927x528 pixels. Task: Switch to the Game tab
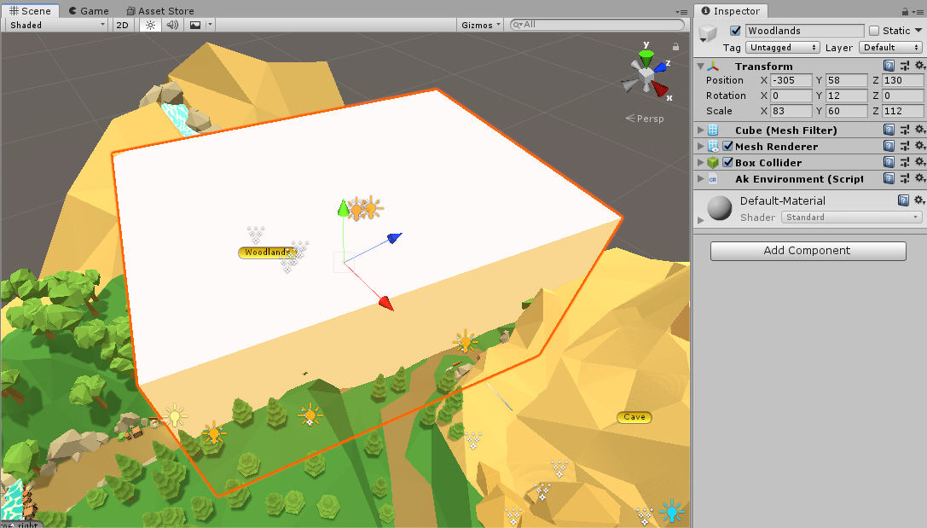click(x=89, y=10)
